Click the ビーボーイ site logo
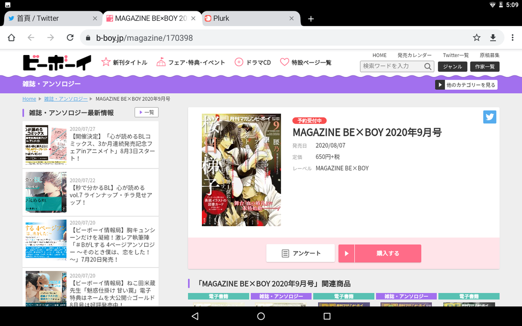 tap(57, 63)
